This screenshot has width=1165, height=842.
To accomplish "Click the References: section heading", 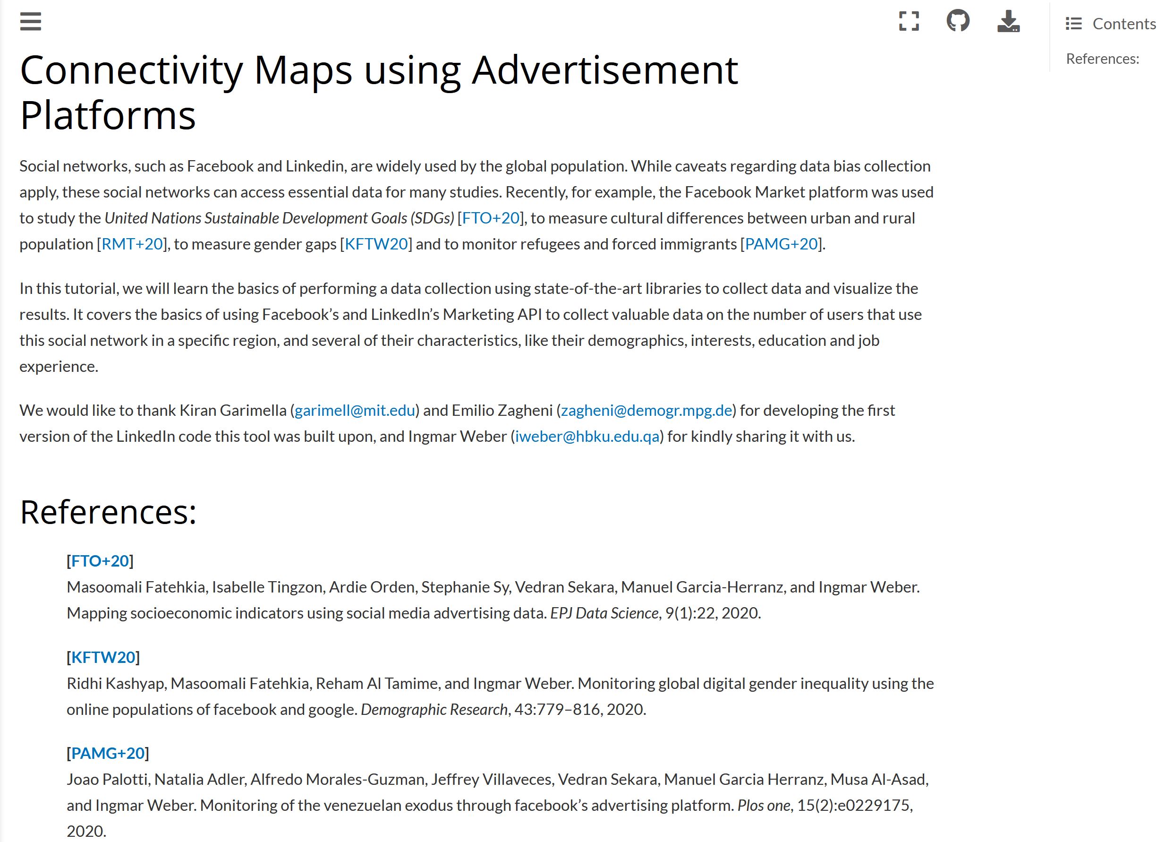I will pos(109,513).
